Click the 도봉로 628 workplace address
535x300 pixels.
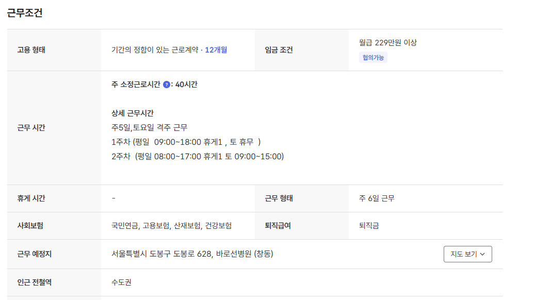[x=192, y=254]
